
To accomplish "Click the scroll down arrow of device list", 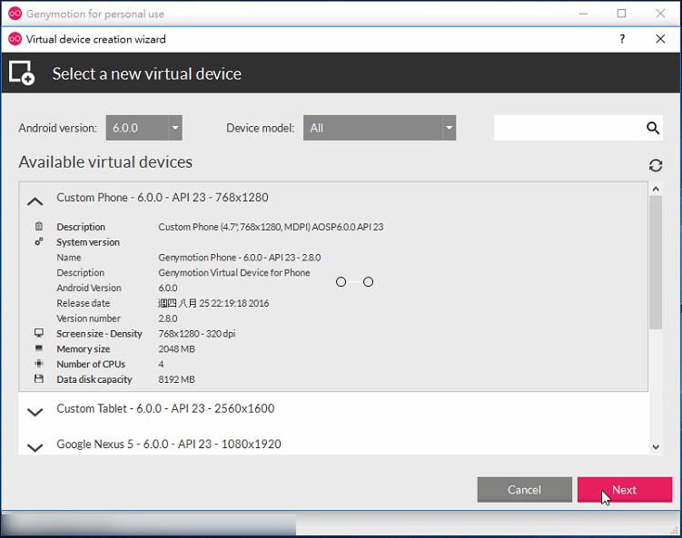I will coord(656,447).
